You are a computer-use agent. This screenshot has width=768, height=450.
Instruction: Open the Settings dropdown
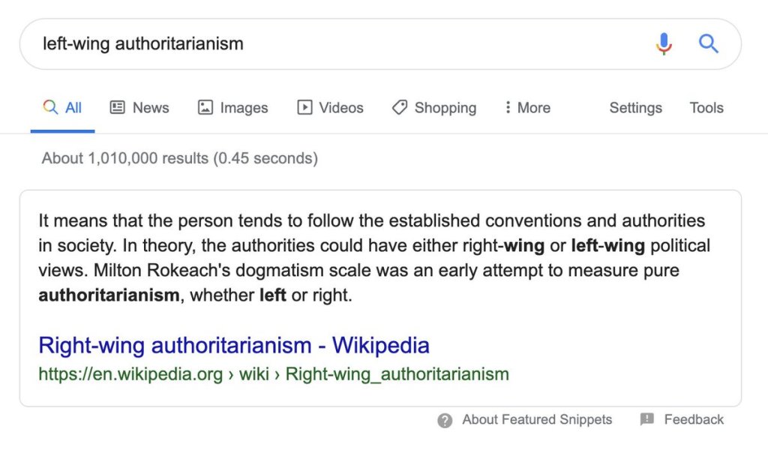coord(635,107)
